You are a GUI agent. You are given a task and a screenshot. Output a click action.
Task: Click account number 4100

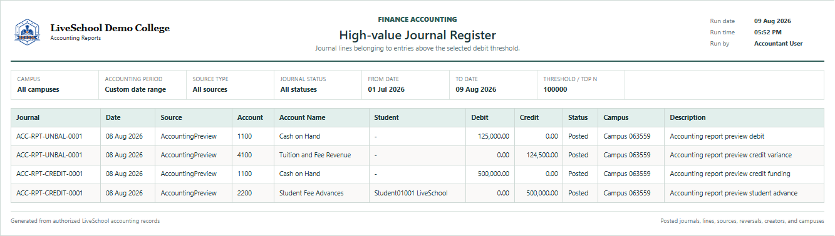pyautogui.click(x=244, y=155)
